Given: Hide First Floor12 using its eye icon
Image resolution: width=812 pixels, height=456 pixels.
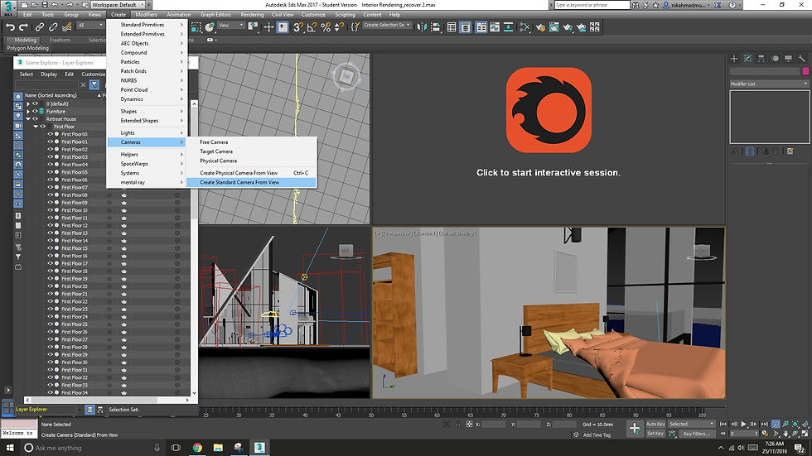Looking at the screenshot, I should (x=51, y=225).
